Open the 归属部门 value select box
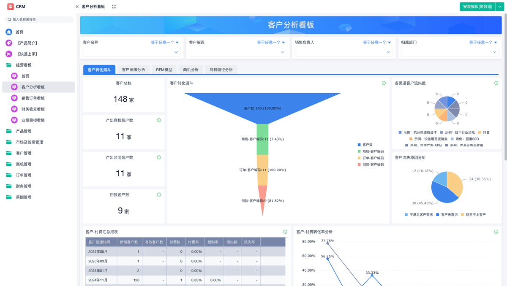 point(450,52)
